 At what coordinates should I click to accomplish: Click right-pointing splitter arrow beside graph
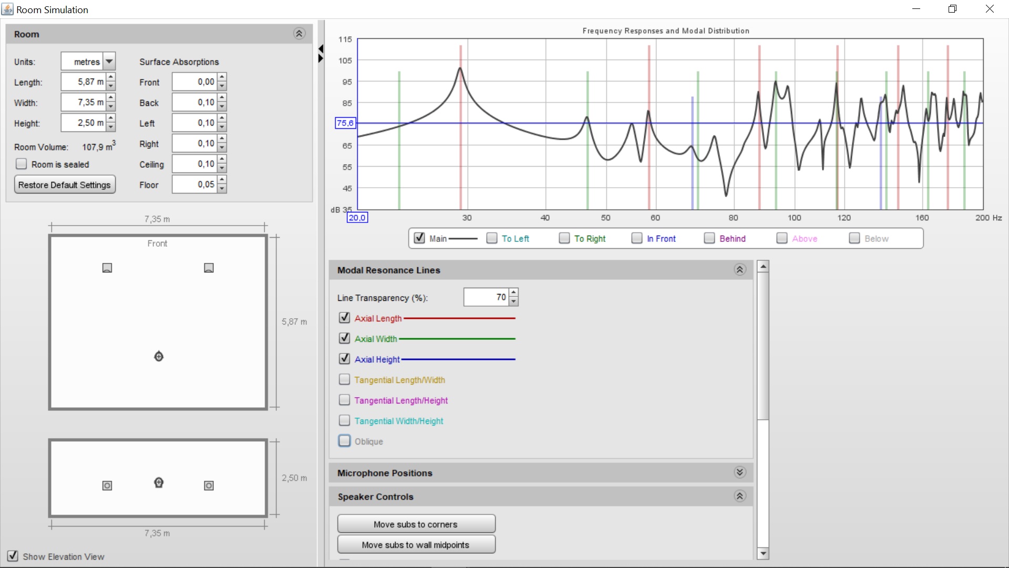321,58
